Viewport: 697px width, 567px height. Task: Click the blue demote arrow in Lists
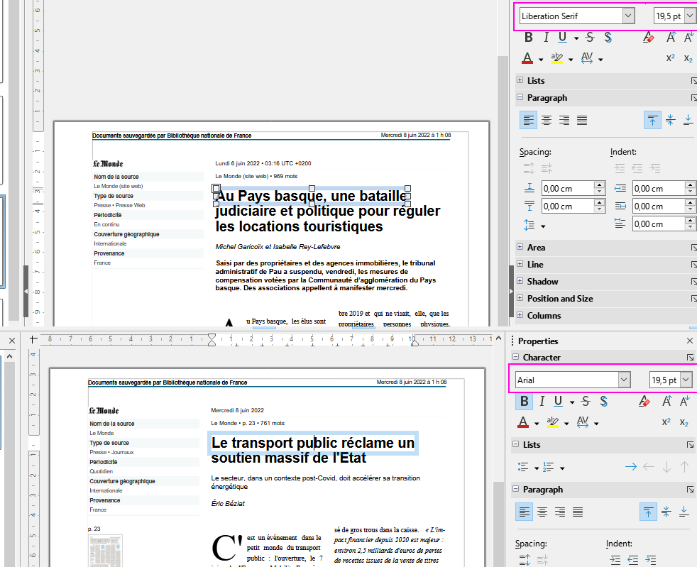pyautogui.click(x=630, y=467)
